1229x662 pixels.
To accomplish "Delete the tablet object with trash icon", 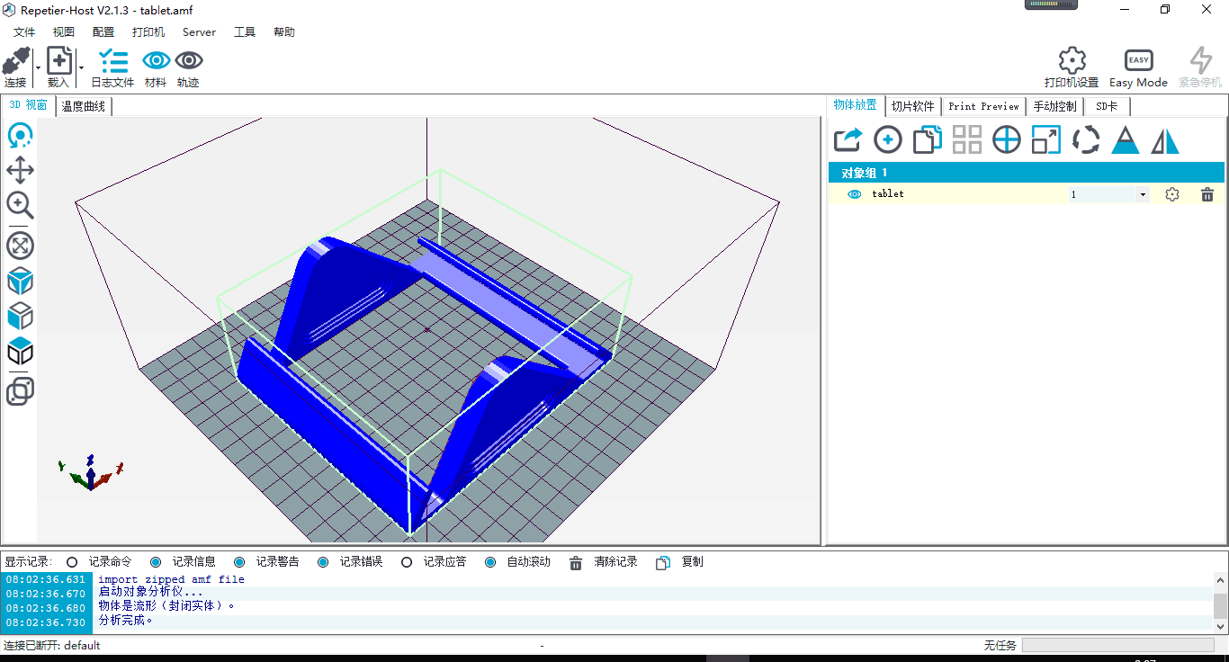I will click(1207, 194).
